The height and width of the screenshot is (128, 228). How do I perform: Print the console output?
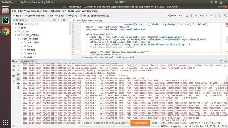[x=18, y=83]
